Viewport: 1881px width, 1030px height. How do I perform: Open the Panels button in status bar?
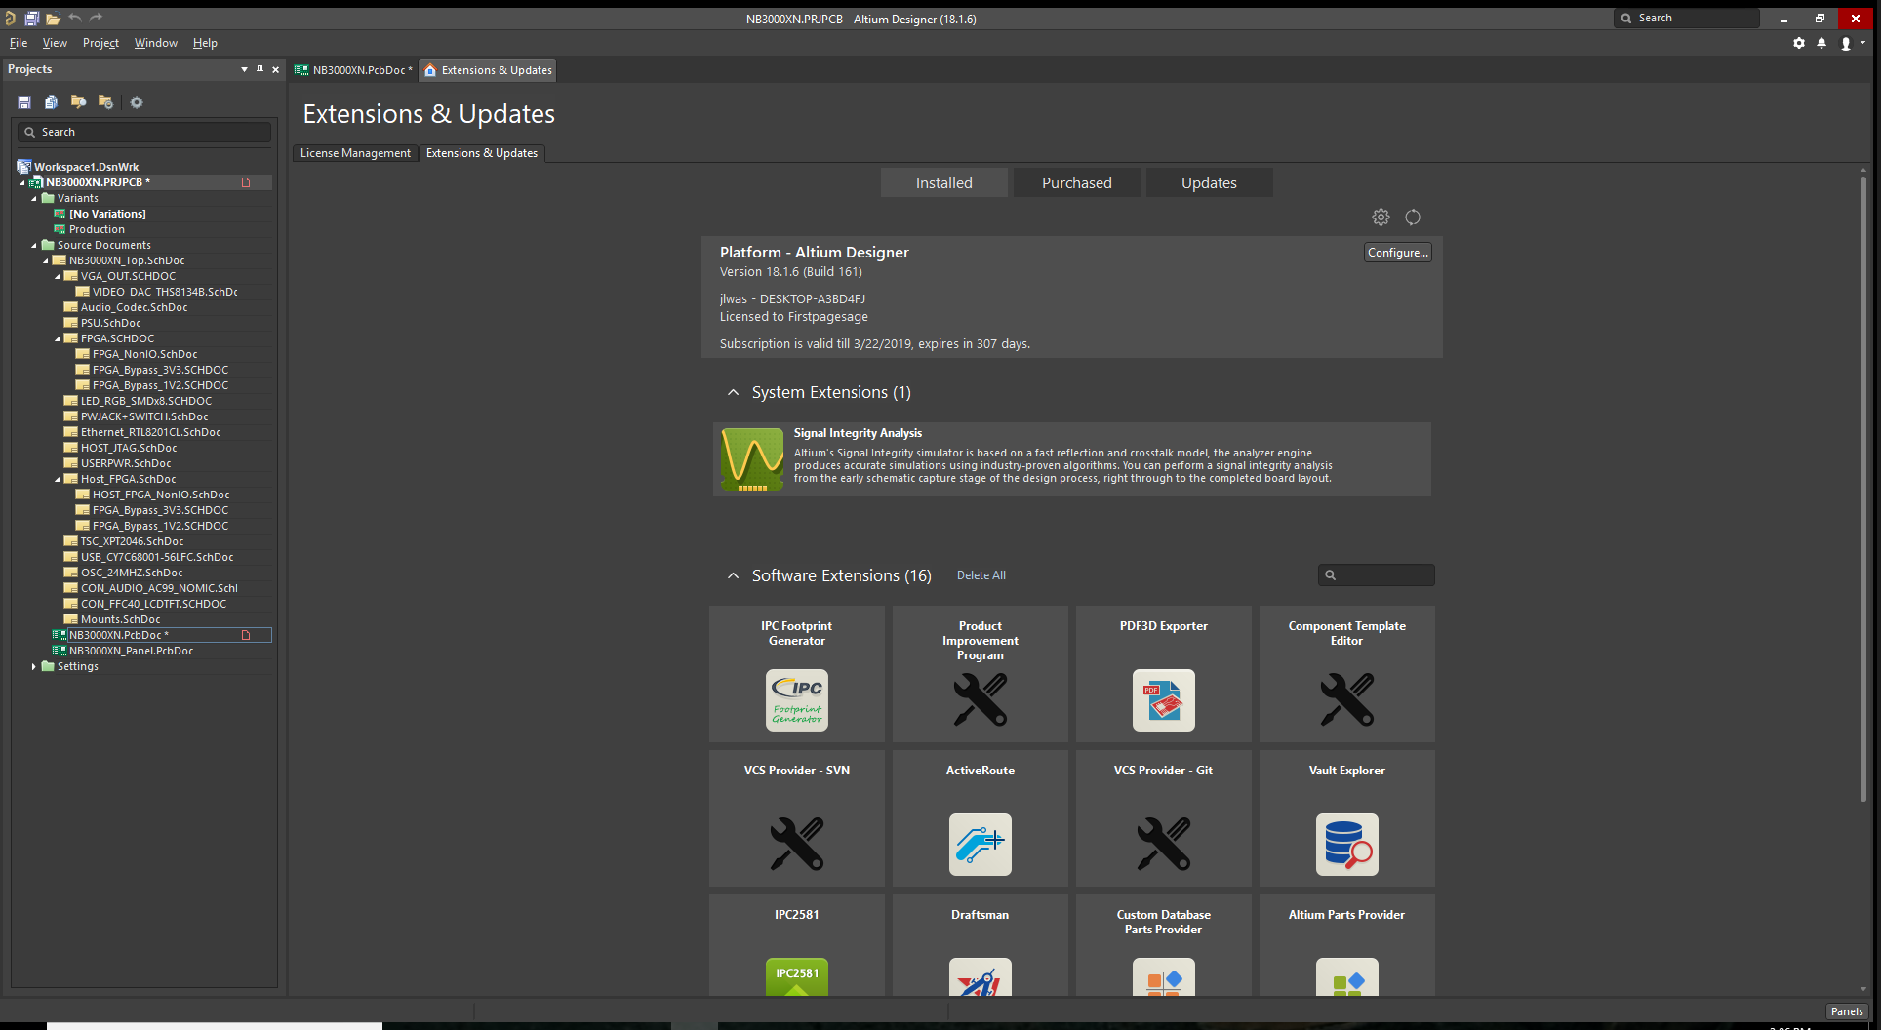point(1847,1011)
